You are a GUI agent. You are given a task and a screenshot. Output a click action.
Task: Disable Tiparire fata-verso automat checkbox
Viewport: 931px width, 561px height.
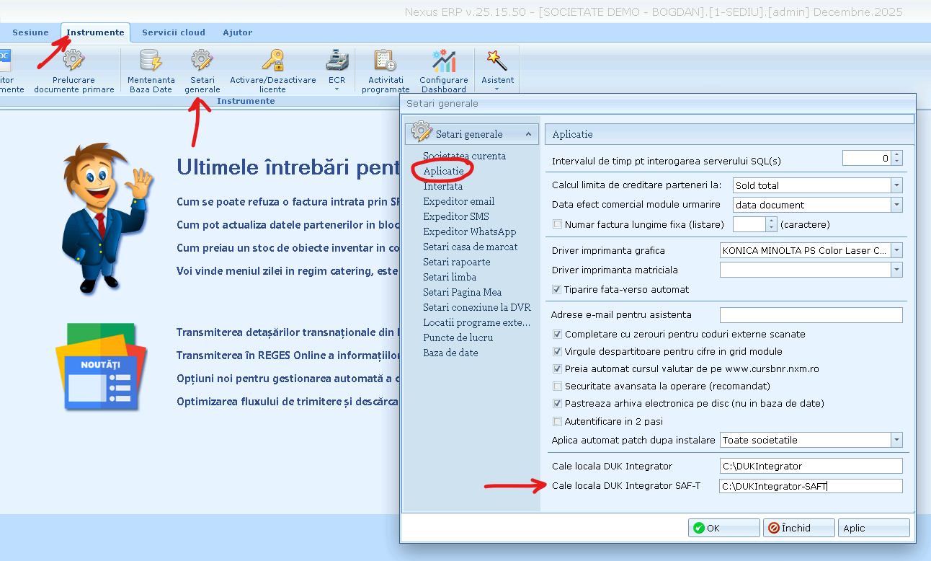[557, 289]
